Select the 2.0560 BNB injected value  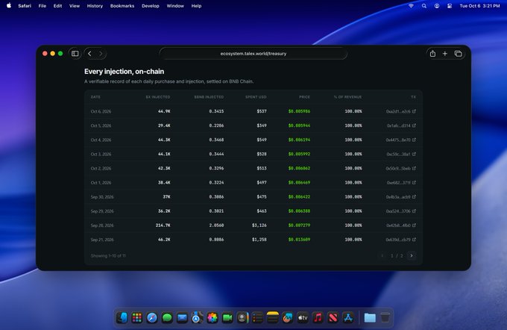click(216, 225)
